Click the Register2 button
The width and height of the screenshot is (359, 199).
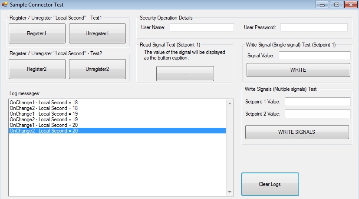coord(37,69)
